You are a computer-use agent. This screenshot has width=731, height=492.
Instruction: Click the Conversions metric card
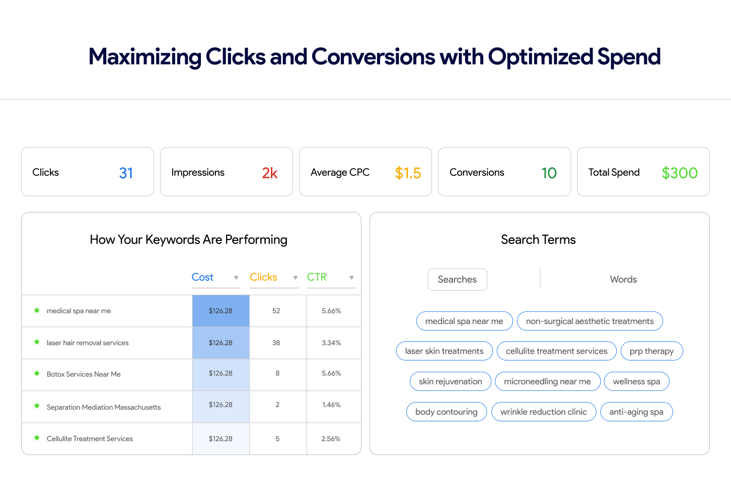point(504,172)
